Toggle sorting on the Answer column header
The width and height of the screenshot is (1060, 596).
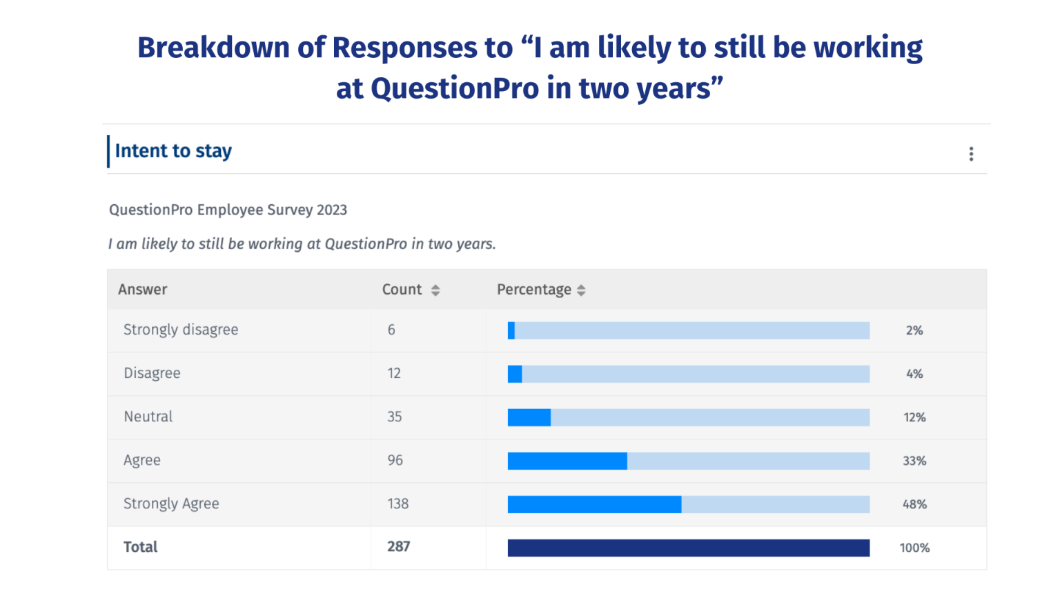click(142, 290)
